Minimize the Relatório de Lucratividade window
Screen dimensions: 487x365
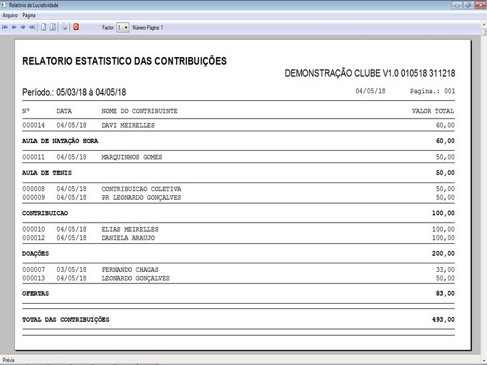pos(457,5)
